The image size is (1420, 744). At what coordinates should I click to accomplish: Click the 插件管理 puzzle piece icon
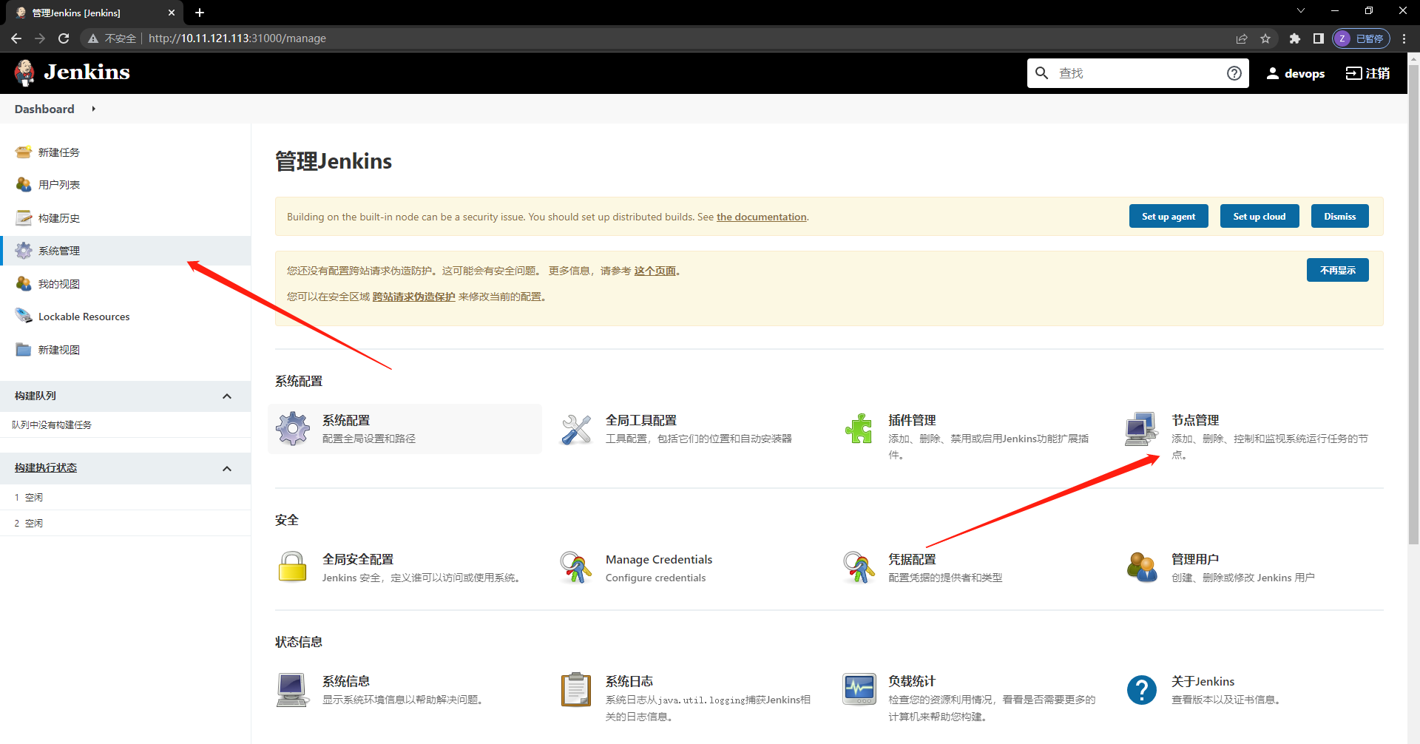tap(859, 429)
